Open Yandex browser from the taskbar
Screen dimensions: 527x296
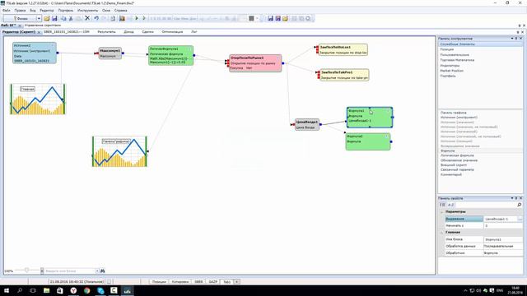point(73,290)
